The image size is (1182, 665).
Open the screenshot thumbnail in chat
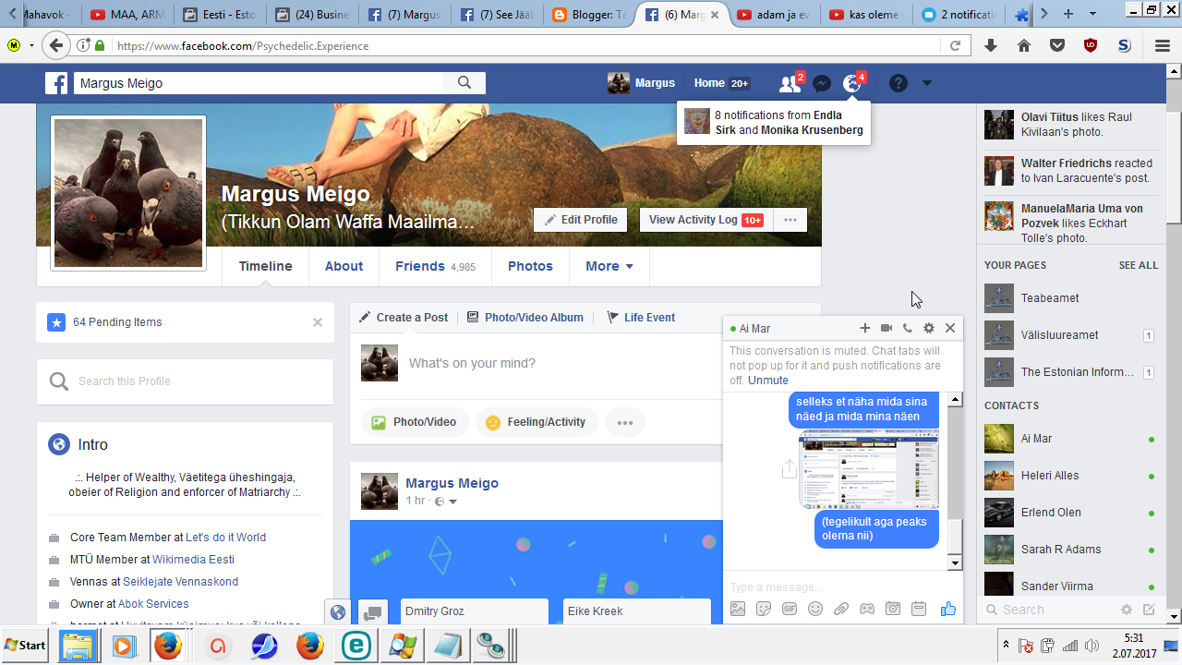[869, 469]
